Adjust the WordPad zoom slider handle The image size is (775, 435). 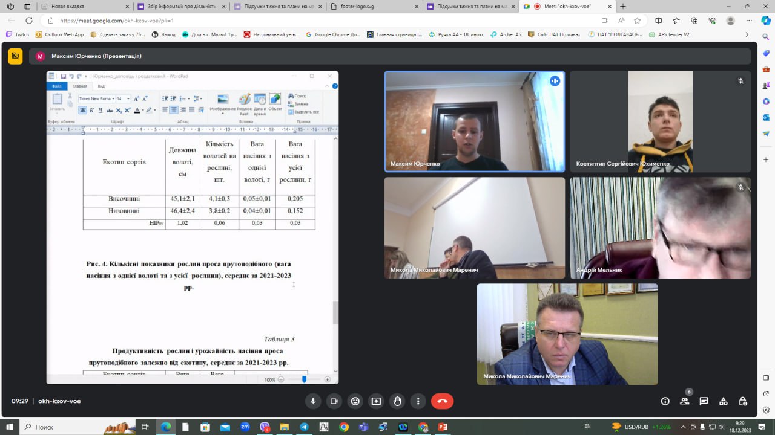pos(304,379)
